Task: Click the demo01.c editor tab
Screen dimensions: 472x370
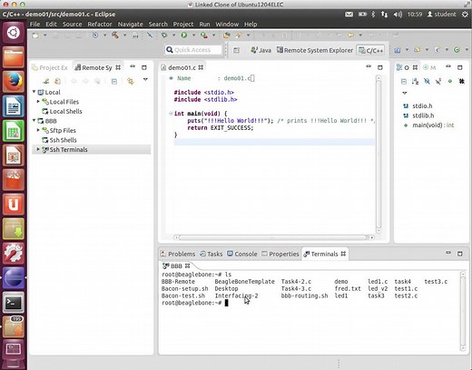Action: [x=182, y=67]
